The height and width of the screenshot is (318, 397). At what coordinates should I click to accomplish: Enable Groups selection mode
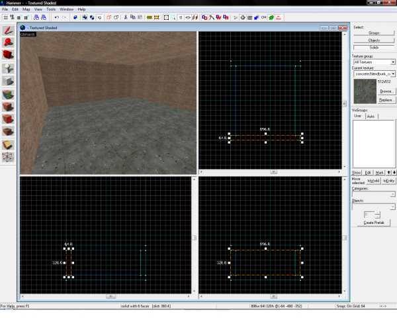coord(373,33)
